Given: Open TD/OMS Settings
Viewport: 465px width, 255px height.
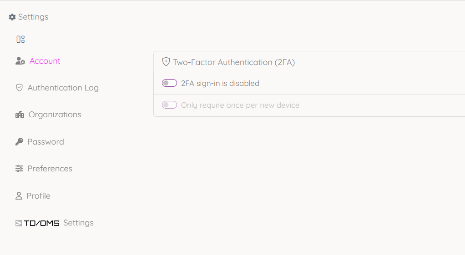Looking at the screenshot, I should [78, 223].
